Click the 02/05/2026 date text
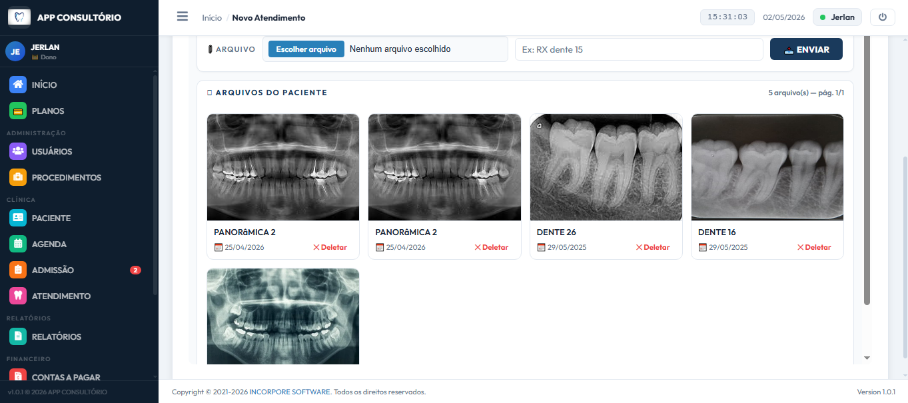Screen dimensions: 908x403 pos(784,17)
